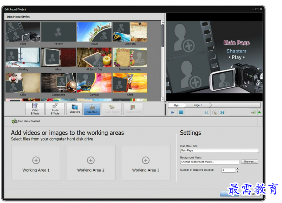Switch to the Page 1 breadcrumb tab
Image resolution: width=282 pixels, height=203 pixels.
(x=198, y=105)
